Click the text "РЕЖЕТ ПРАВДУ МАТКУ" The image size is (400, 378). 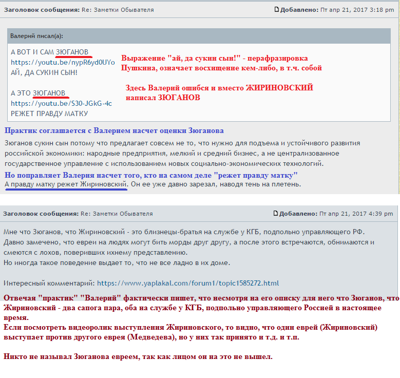49,114
